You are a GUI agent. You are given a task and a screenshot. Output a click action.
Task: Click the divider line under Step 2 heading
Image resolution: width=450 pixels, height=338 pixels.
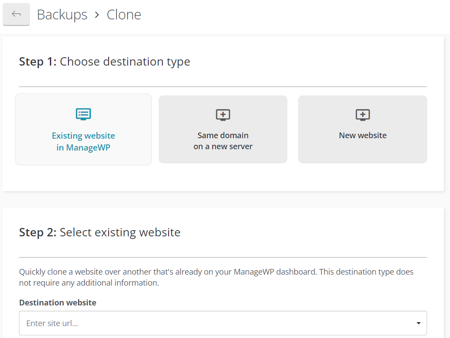pos(223,257)
